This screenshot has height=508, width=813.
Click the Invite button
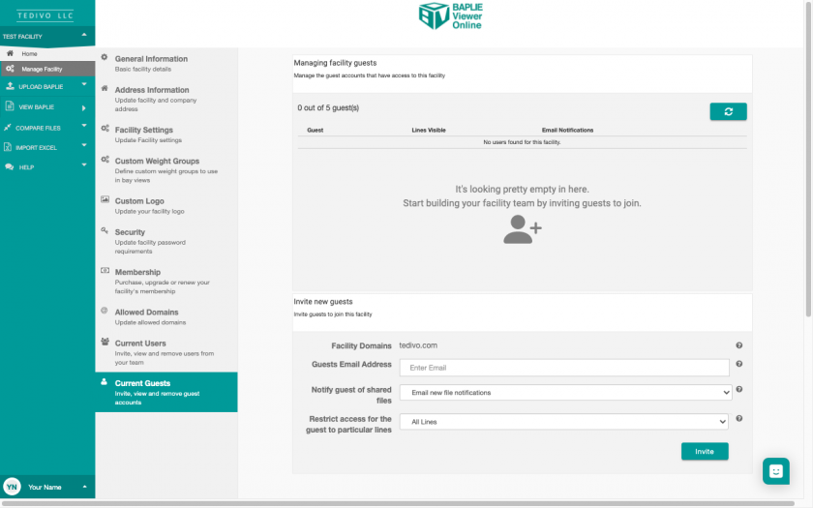(x=705, y=451)
